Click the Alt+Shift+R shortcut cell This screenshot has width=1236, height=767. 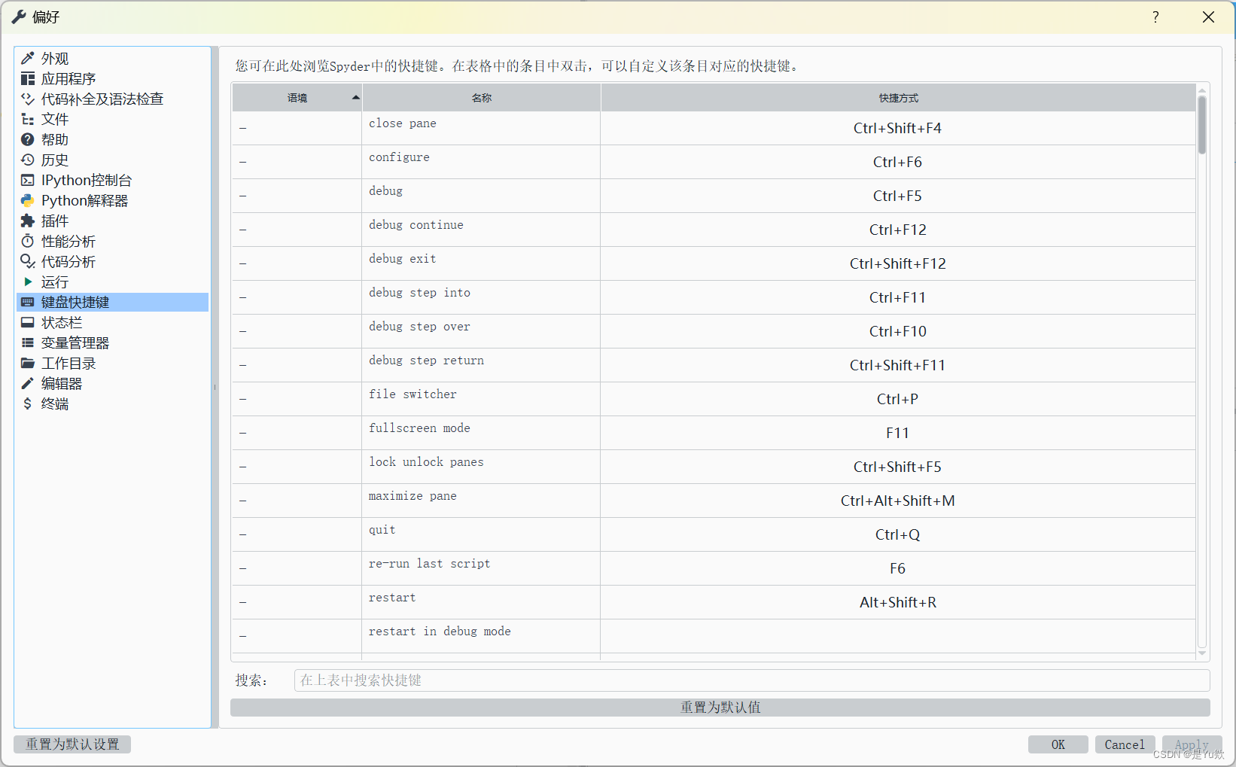[x=898, y=602]
